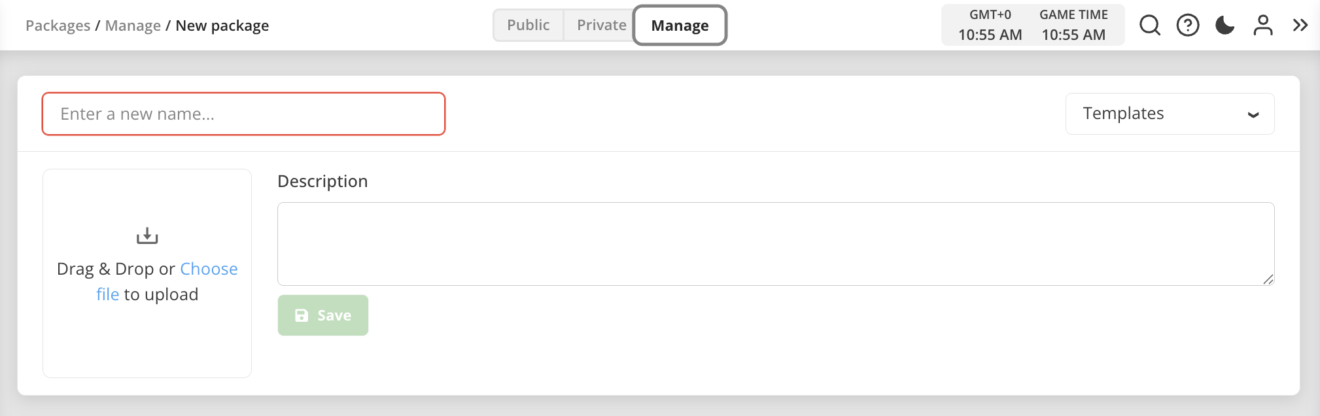Grab the Description textarea resize handle
The height and width of the screenshot is (416, 1320).
pyautogui.click(x=1268, y=279)
